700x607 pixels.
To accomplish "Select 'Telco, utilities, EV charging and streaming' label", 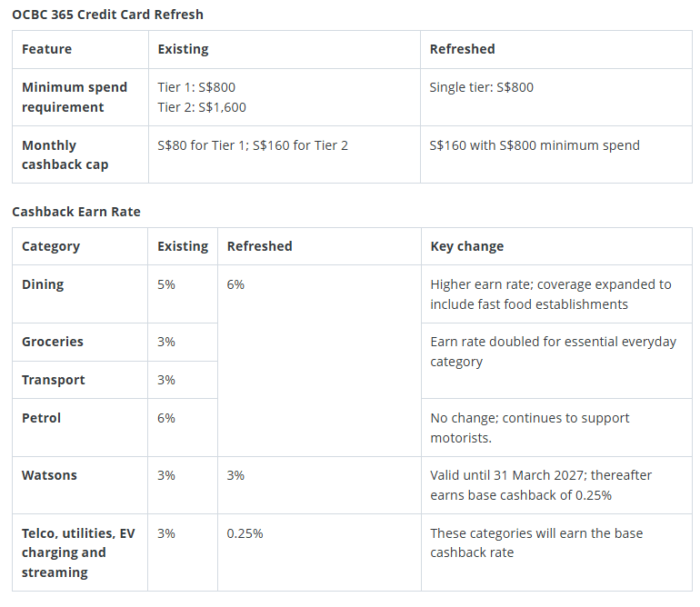I will coord(78,552).
